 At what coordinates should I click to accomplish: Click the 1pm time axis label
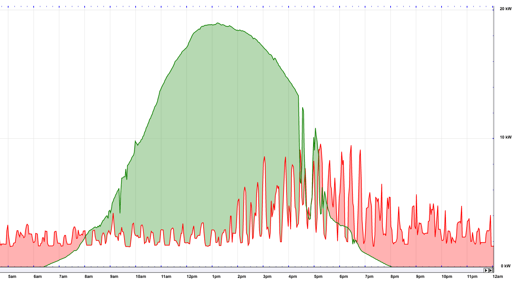(216, 277)
